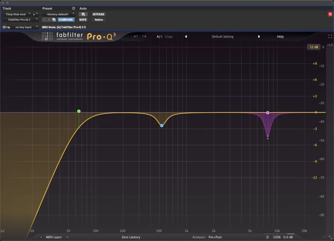Image resolution: width=334 pixels, height=241 pixels.
Task: Click the FabFilter Pro-Q 3 logo
Action: pyautogui.click(x=79, y=37)
